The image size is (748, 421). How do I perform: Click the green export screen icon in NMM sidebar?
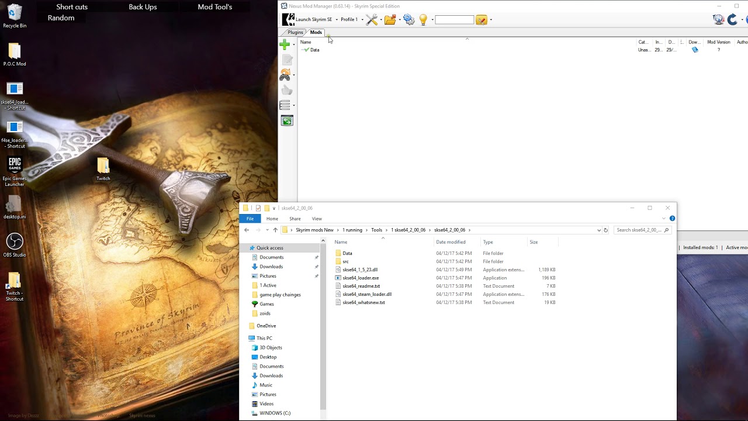pos(287,120)
